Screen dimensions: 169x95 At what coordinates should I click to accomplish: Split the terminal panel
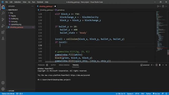pyautogui.click(x=157, y=65)
